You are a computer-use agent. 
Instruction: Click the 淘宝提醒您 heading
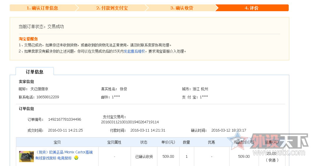pyautogui.click(x=28, y=39)
